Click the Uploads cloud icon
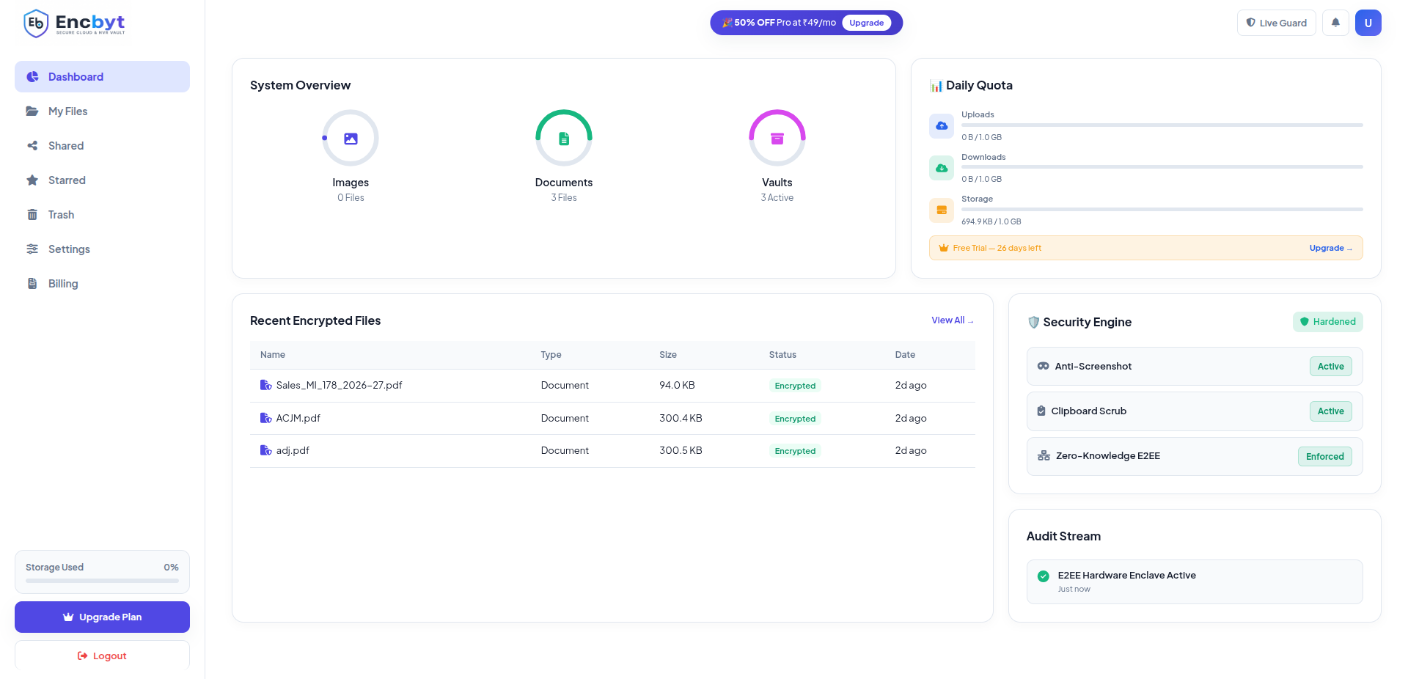The image size is (1408, 679). point(942,126)
